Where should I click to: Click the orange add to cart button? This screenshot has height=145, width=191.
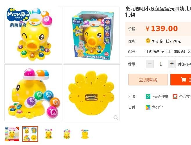point(181,80)
